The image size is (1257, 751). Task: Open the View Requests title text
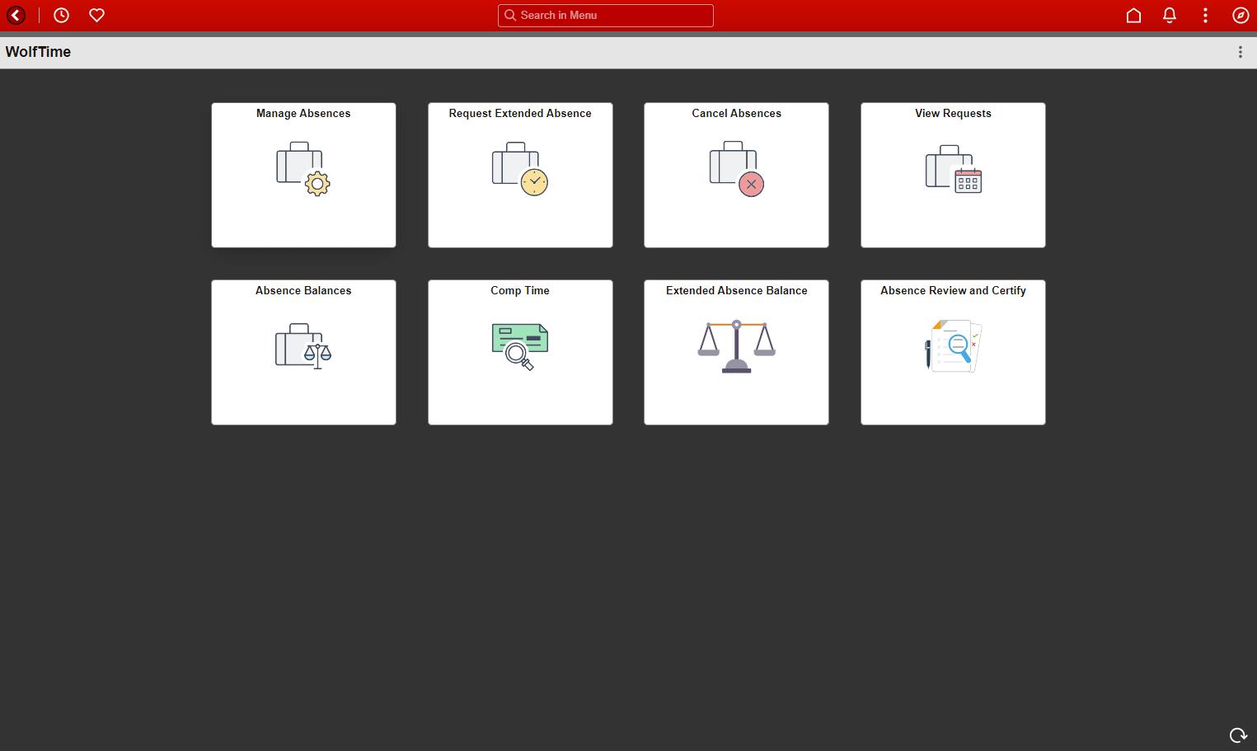(954, 114)
